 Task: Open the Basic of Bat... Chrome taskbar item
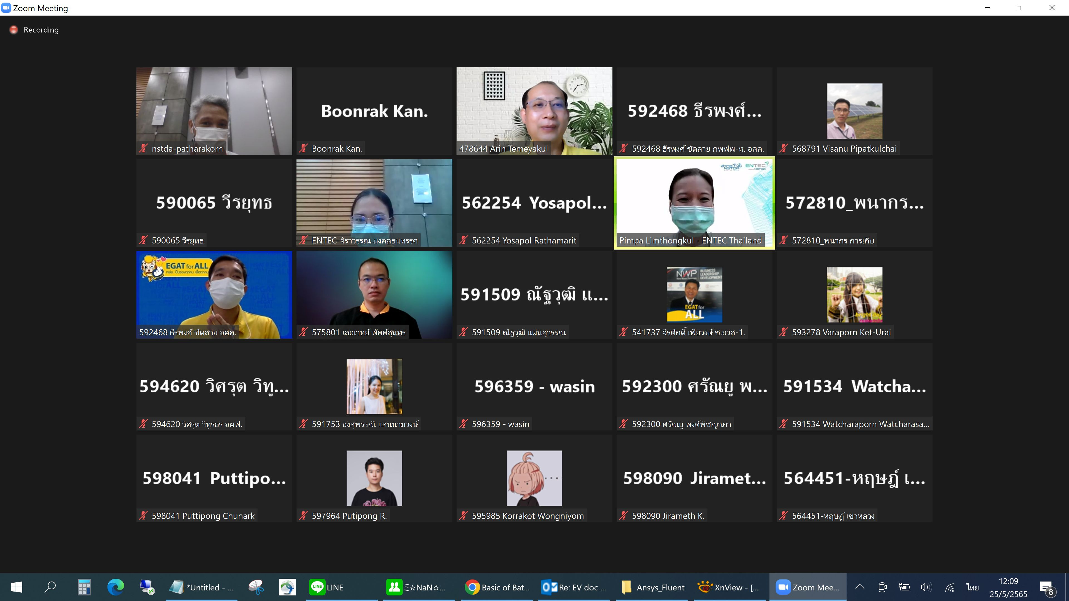[x=497, y=587]
